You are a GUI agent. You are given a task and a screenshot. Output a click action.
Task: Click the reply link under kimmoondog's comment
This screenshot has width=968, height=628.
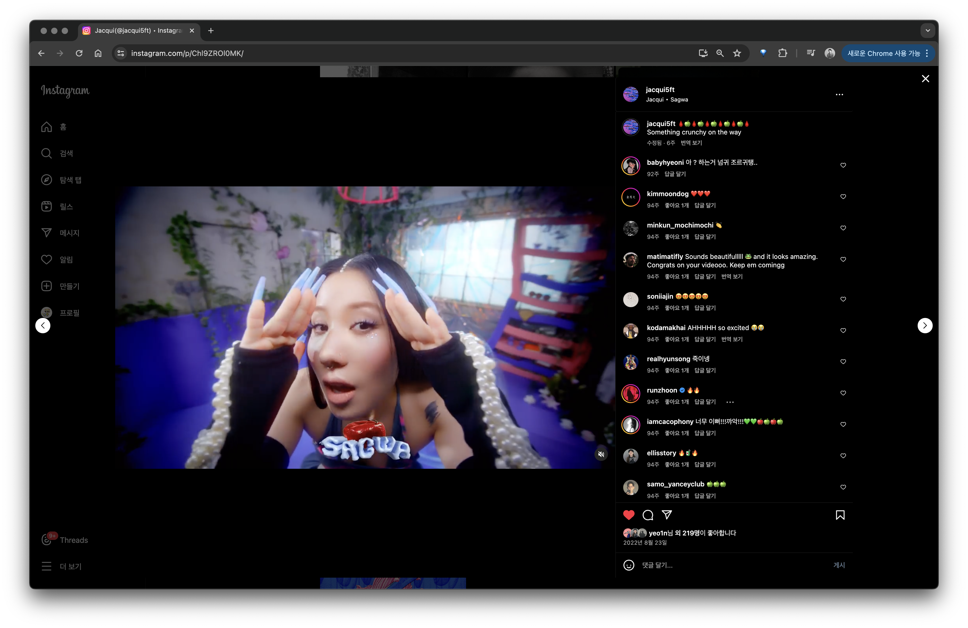pyautogui.click(x=705, y=205)
